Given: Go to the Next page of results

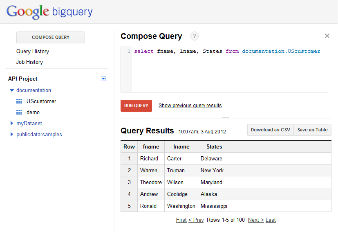Looking at the screenshot, I should (x=255, y=220).
